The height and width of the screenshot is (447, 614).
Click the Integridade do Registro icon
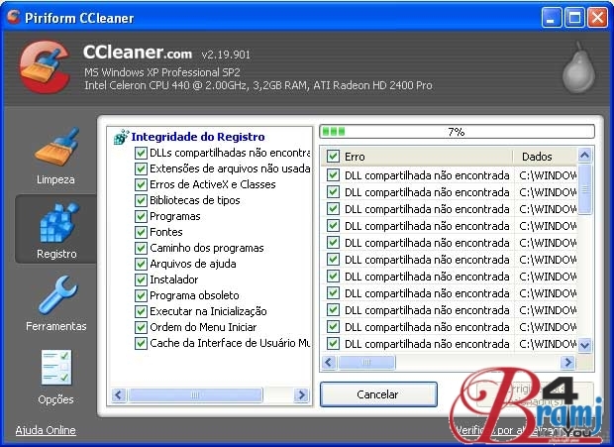click(x=121, y=137)
